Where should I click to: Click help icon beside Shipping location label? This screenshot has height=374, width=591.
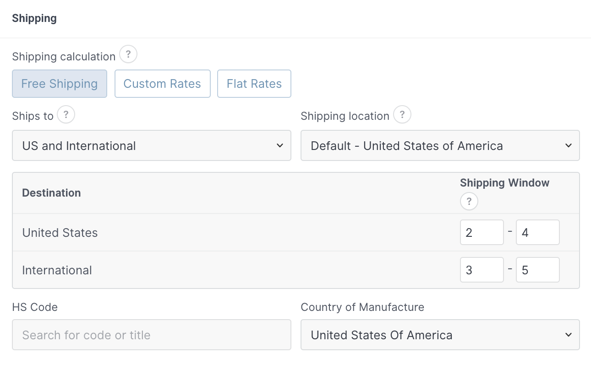(402, 115)
